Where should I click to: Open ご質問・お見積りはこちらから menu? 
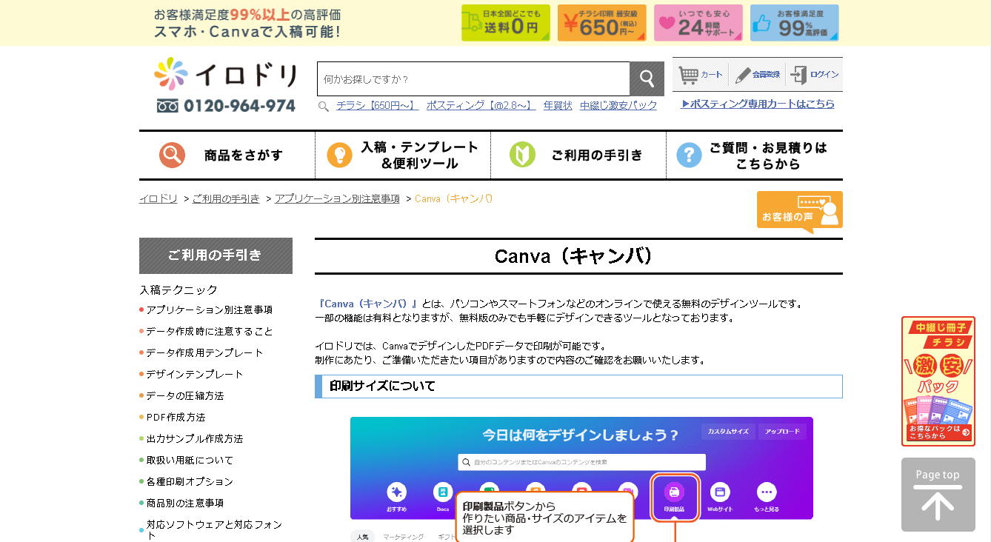click(755, 155)
